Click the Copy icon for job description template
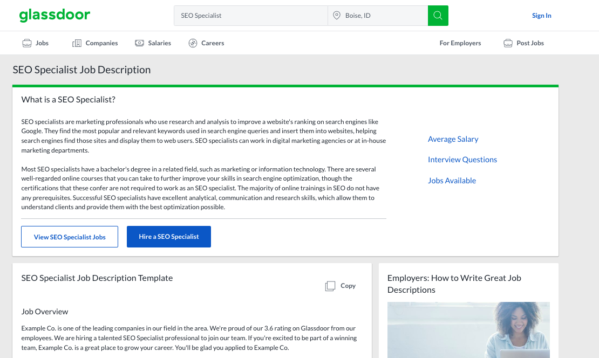599x358 pixels. click(x=330, y=286)
